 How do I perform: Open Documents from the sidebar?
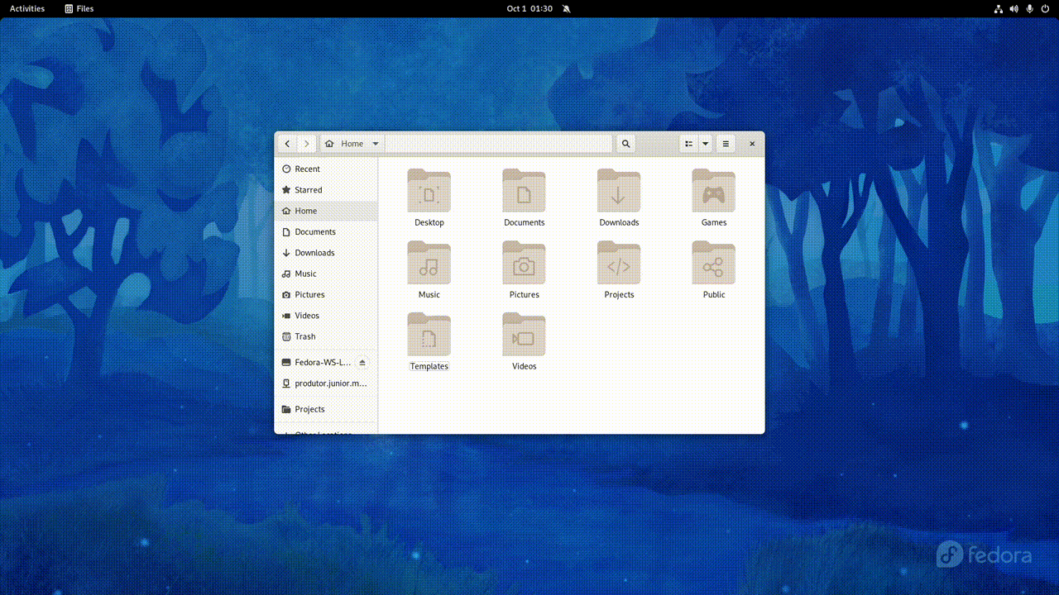(326, 232)
